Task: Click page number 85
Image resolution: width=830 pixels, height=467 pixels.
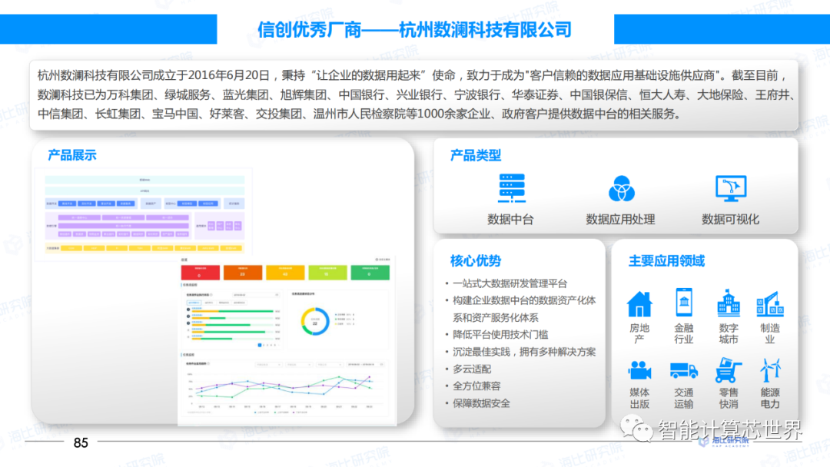Action: pyautogui.click(x=81, y=442)
